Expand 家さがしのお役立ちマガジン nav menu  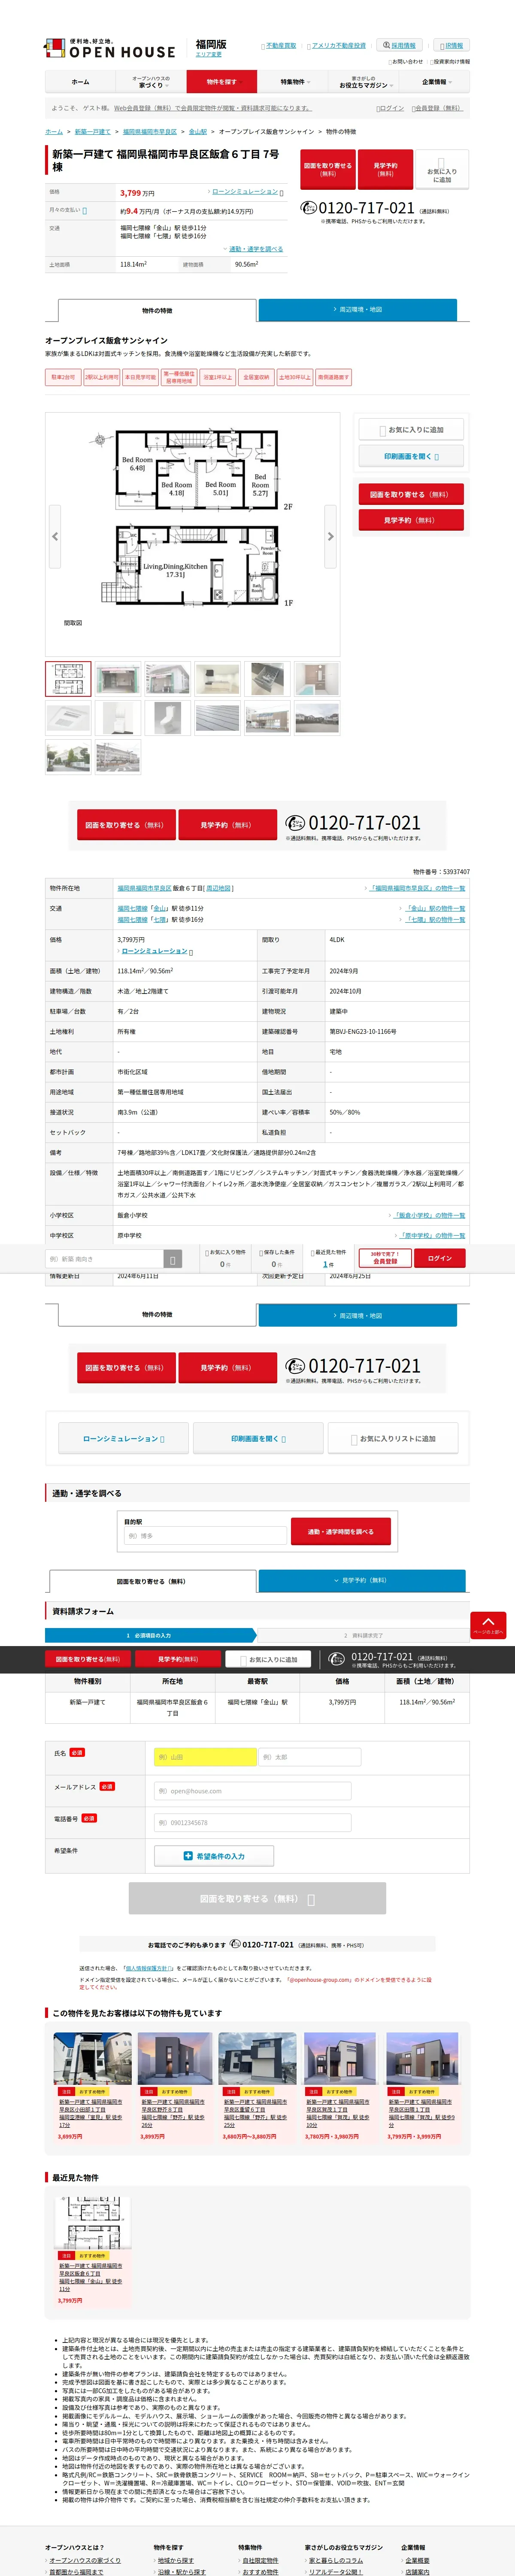(364, 82)
